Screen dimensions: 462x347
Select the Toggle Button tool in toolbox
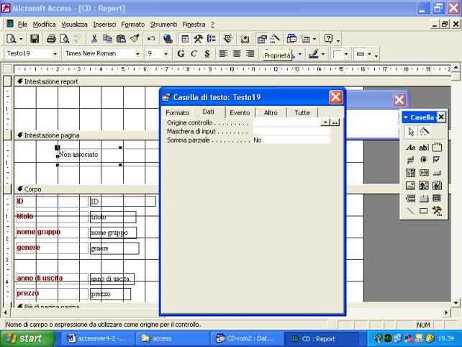(410, 160)
